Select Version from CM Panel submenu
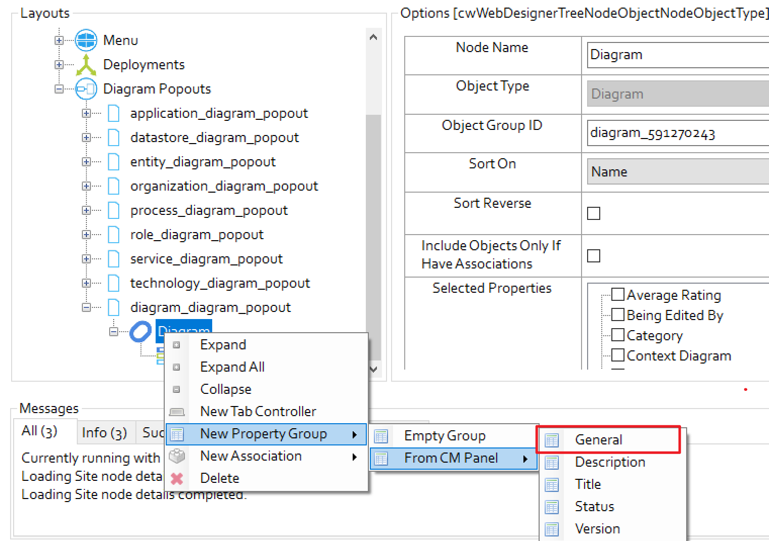769x541 pixels. (x=612, y=529)
